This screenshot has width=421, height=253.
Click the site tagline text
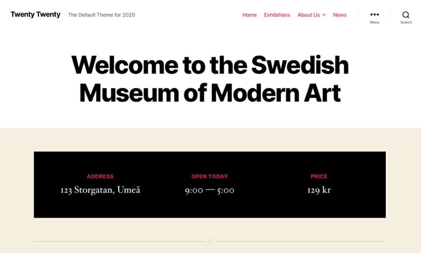click(x=101, y=15)
